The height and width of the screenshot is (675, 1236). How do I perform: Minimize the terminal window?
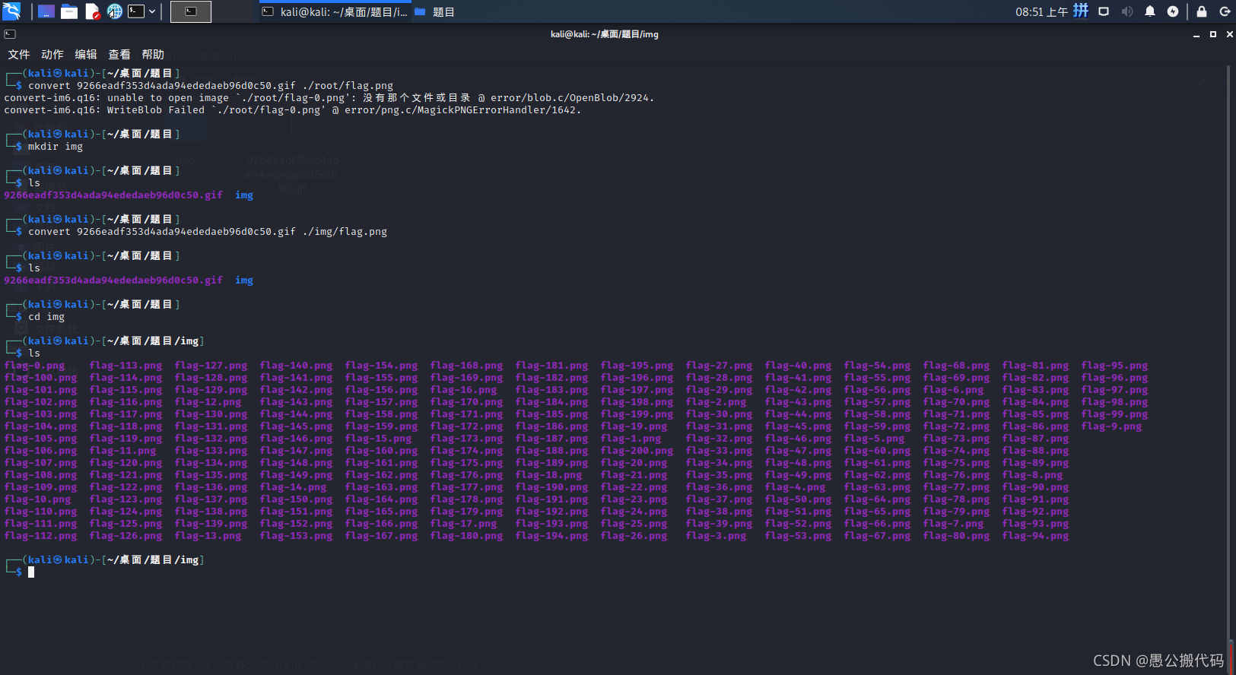point(1196,34)
